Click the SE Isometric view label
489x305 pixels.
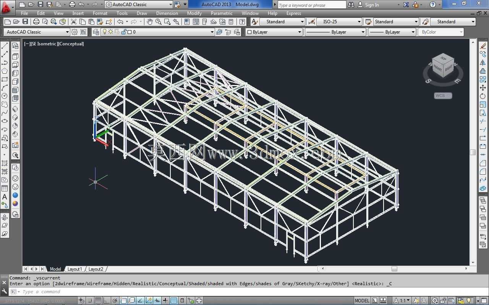pos(44,44)
